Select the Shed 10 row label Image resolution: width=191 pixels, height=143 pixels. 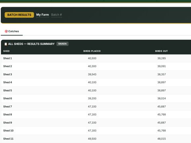pyautogui.click(x=8, y=131)
